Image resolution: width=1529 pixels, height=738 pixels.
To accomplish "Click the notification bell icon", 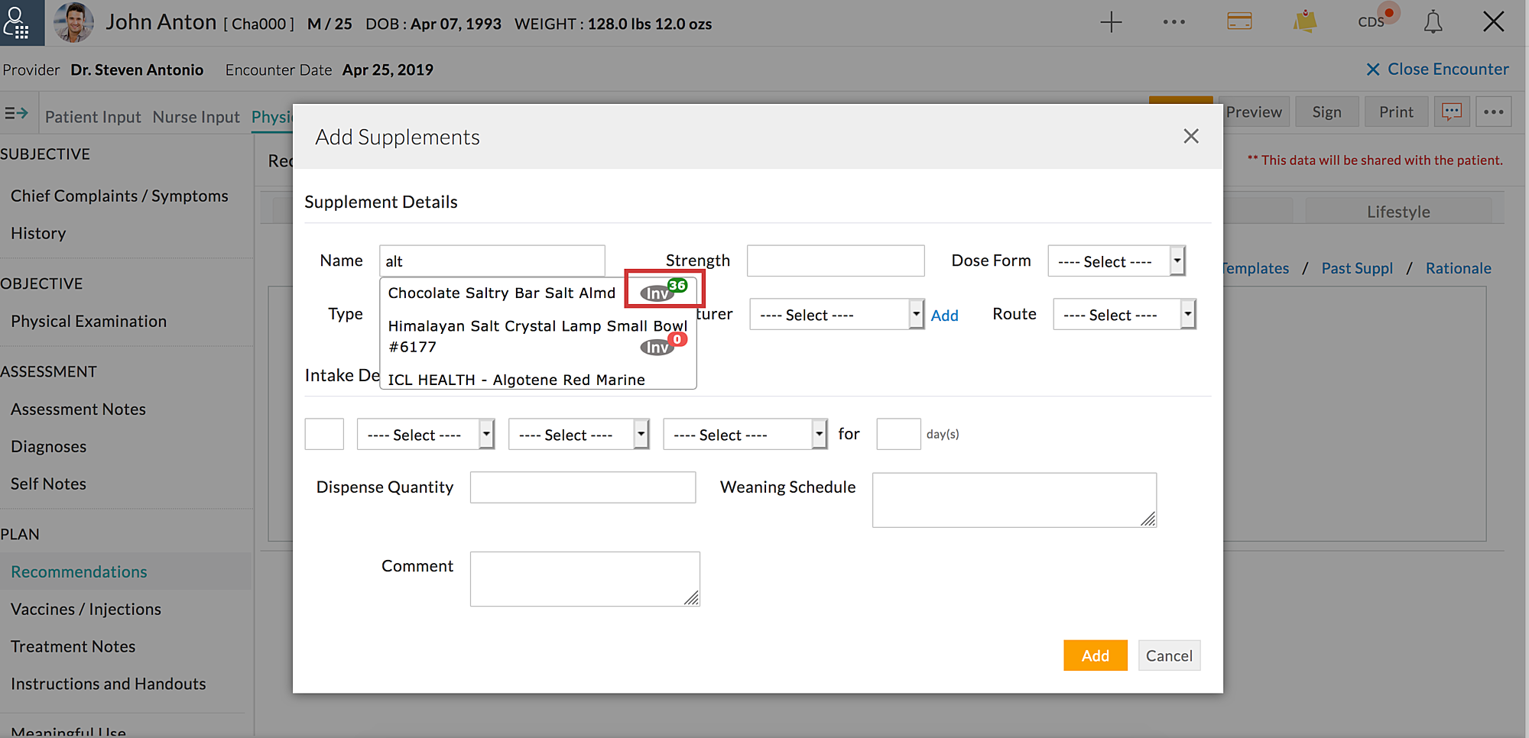I will pyautogui.click(x=1433, y=23).
